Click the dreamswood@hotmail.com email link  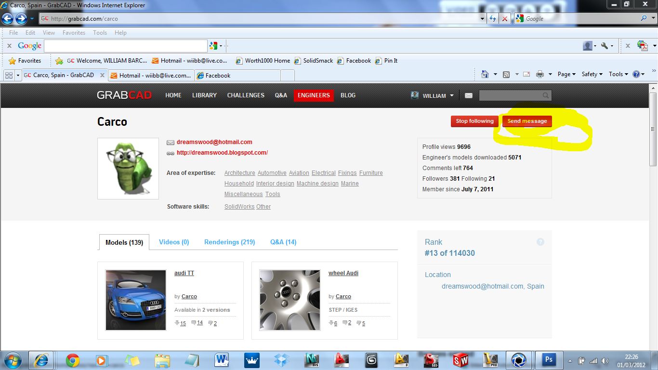tap(214, 142)
